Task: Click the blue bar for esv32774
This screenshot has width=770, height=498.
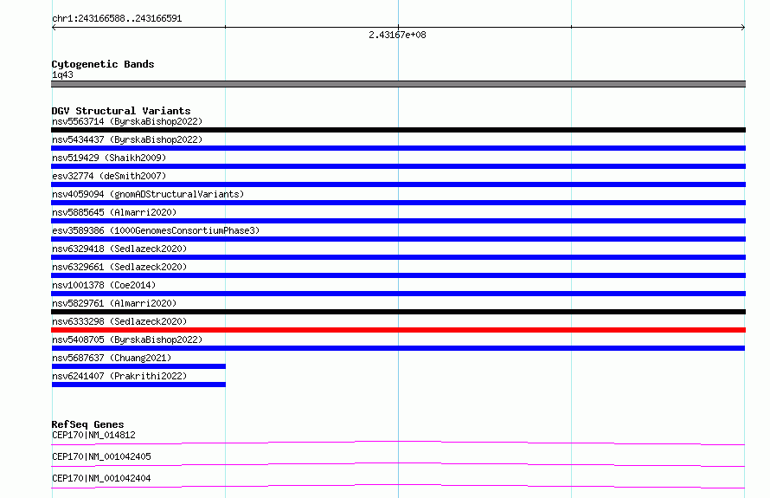Action: (x=398, y=184)
